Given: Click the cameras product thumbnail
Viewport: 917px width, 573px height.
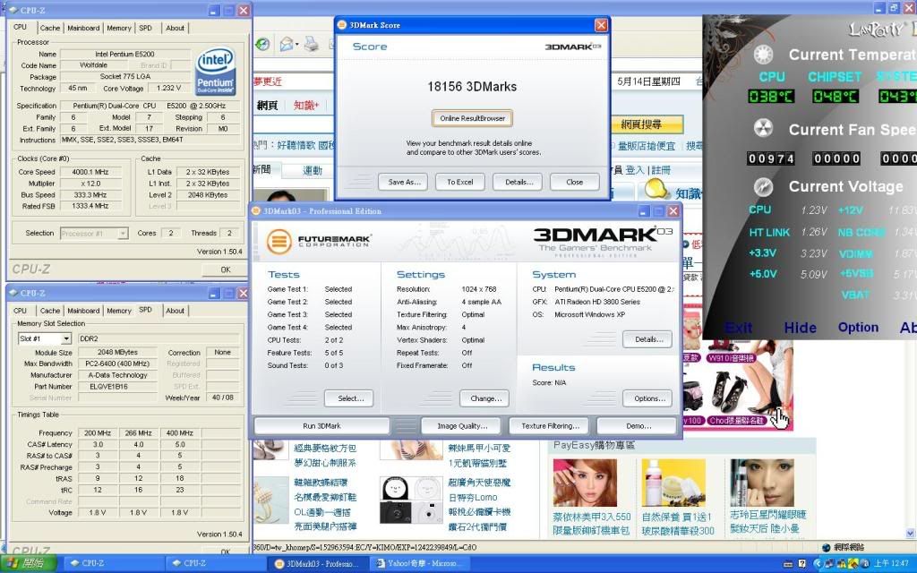Looking at the screenshot, I should pos(411,500).
